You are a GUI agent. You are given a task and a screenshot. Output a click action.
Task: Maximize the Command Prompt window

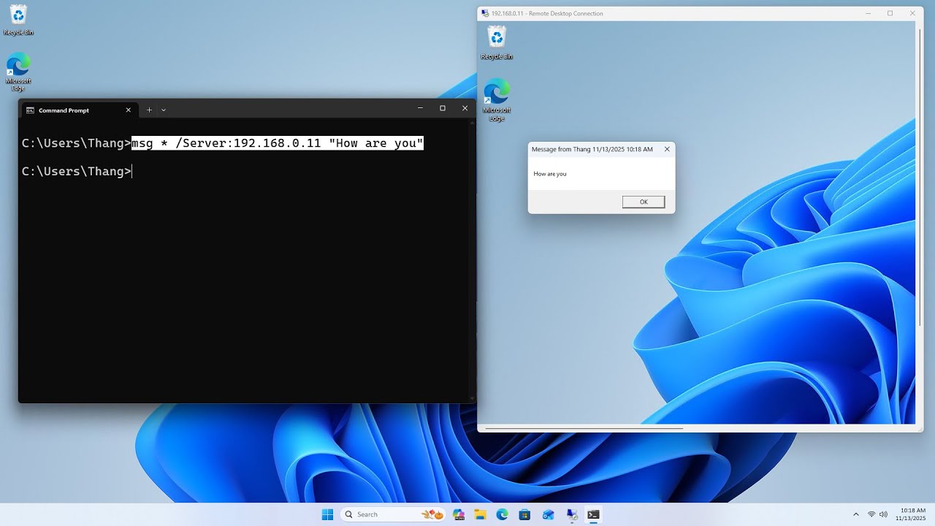coord(443,108)
